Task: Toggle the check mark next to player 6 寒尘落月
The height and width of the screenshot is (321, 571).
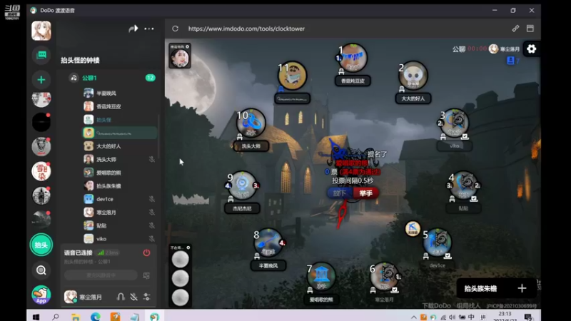Action: coord(395,290)
